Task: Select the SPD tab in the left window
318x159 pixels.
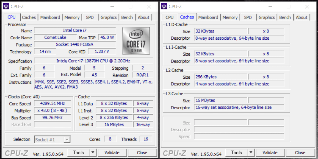Action: click(x=90, y=17)
